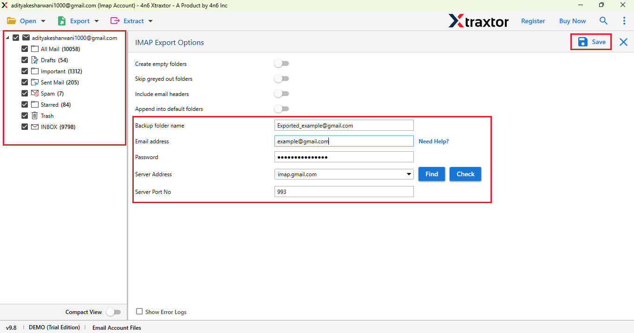Enable the Include email headers toggle
634x333 pixels.
(x=281, y=93)
